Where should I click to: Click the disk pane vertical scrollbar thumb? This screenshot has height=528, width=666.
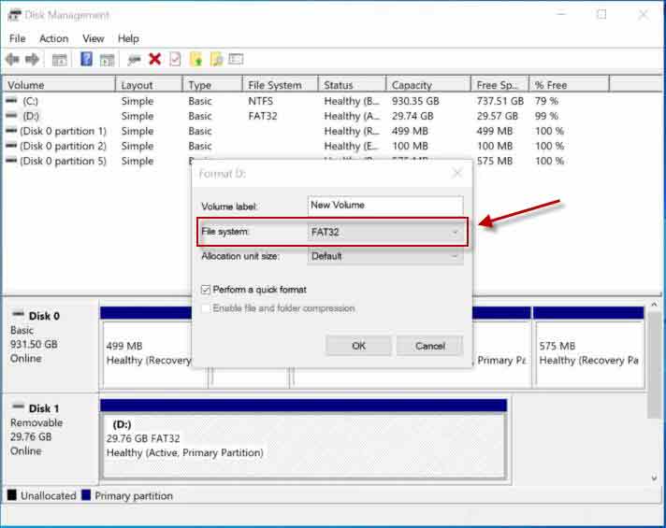[x=654, y=365]
